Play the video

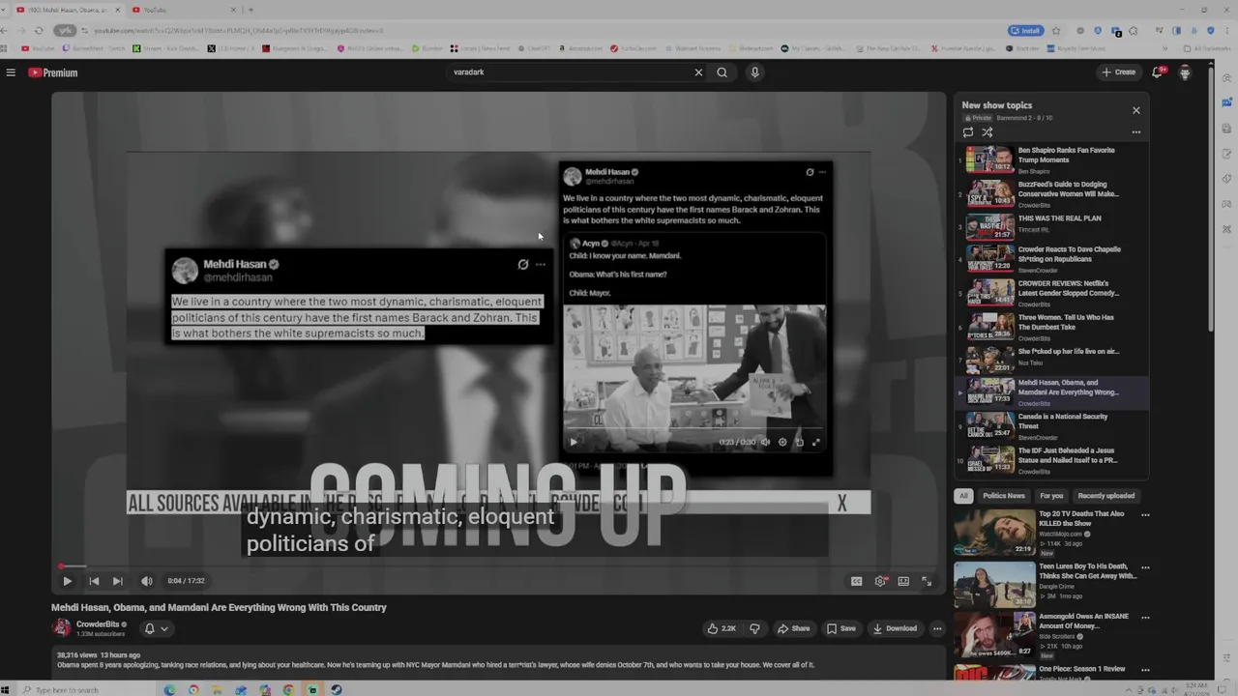coord(67,581)
